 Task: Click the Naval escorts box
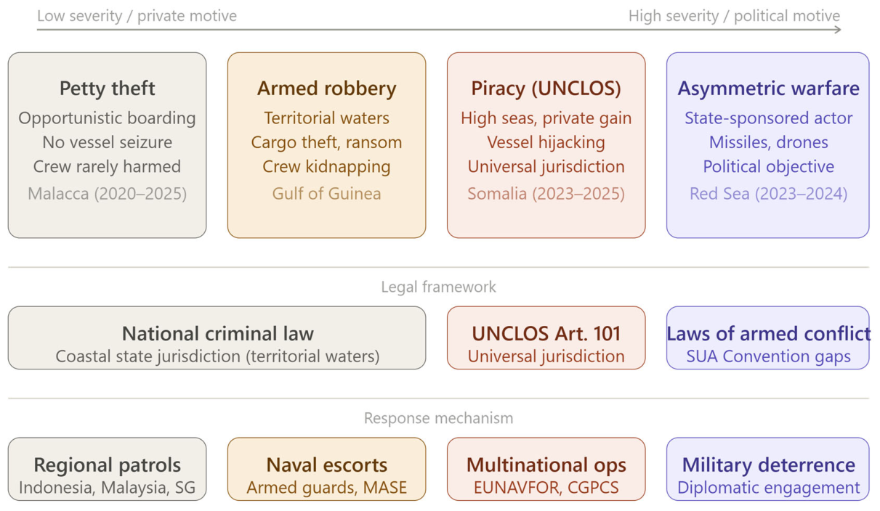[326, 469]
